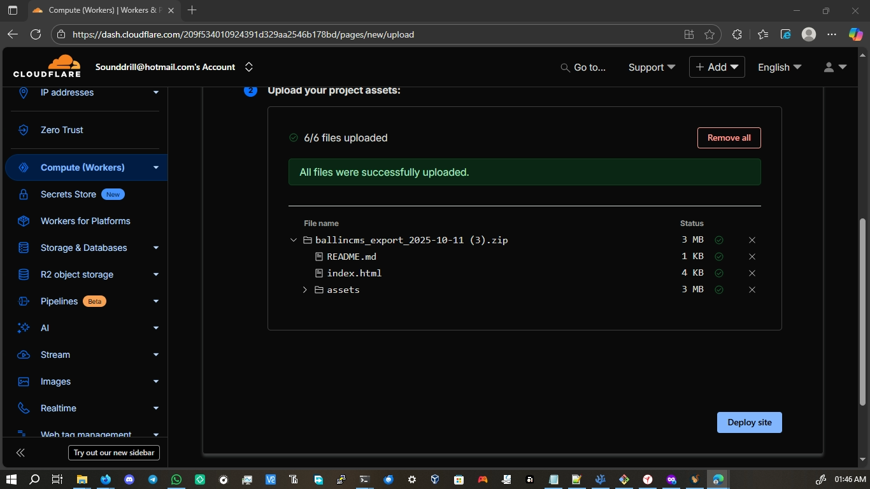The height and width of the screenshot is (489, 870).
Task: Open the Add dropdown menu
Action: pyautogui.click(x=717, y=66)
